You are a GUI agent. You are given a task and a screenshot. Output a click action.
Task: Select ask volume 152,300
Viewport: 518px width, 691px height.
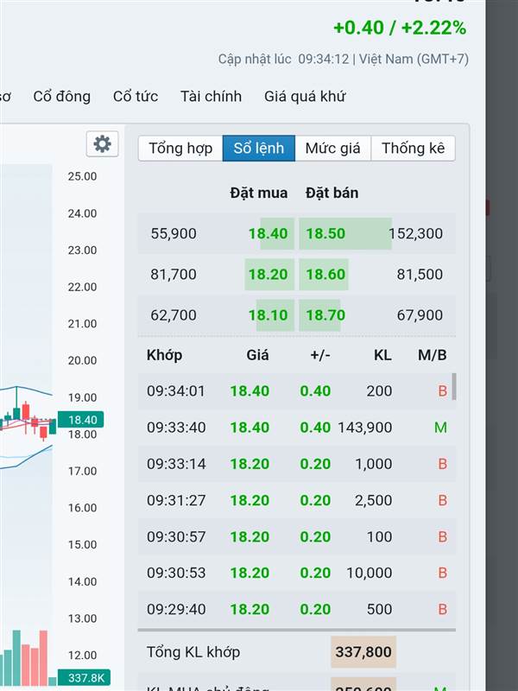(x=416, y=233)
